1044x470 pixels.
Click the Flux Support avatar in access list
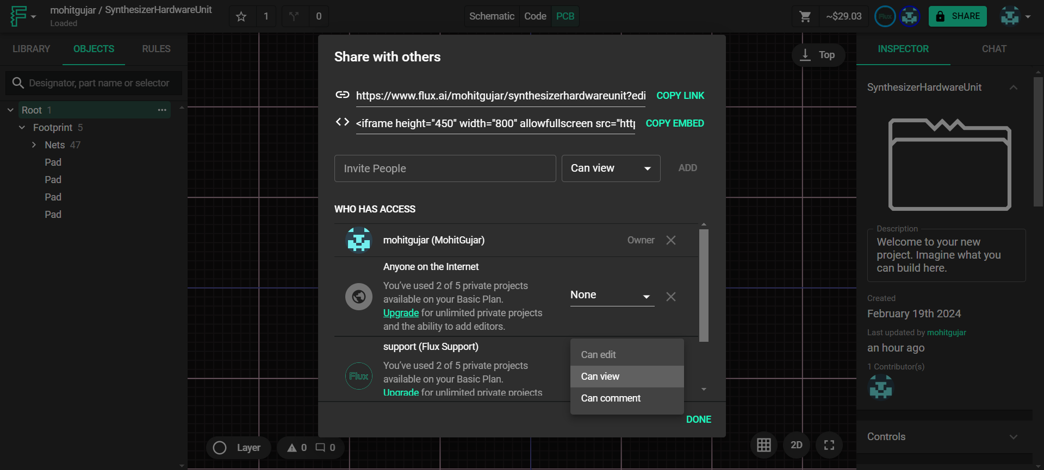pyautogui.click(x=359, y=376)
